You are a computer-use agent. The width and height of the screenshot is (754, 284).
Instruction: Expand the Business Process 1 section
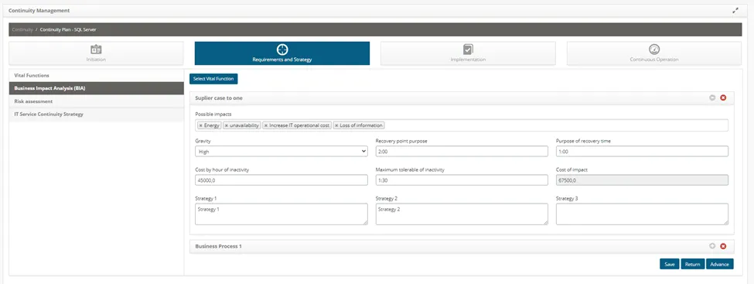pyautogui.click(x=712, y=246)
